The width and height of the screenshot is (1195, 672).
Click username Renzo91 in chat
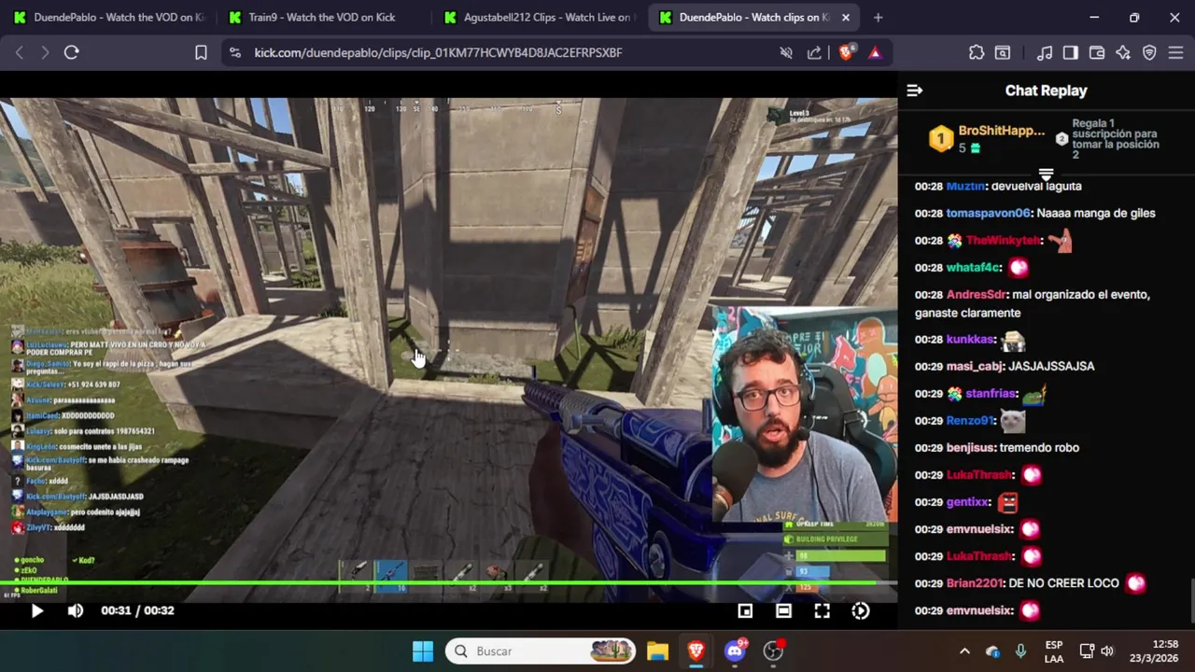(x=970, y=420)
